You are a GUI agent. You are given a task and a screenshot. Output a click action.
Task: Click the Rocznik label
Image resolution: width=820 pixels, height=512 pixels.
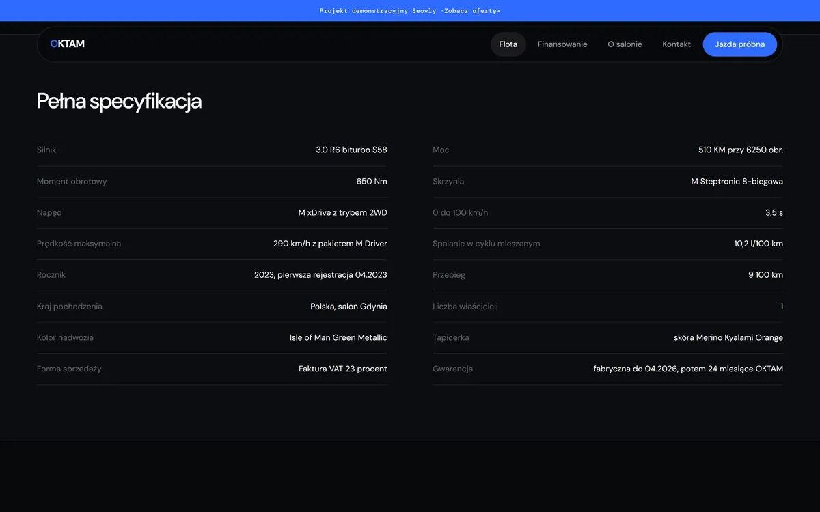[x=51, y=275]
